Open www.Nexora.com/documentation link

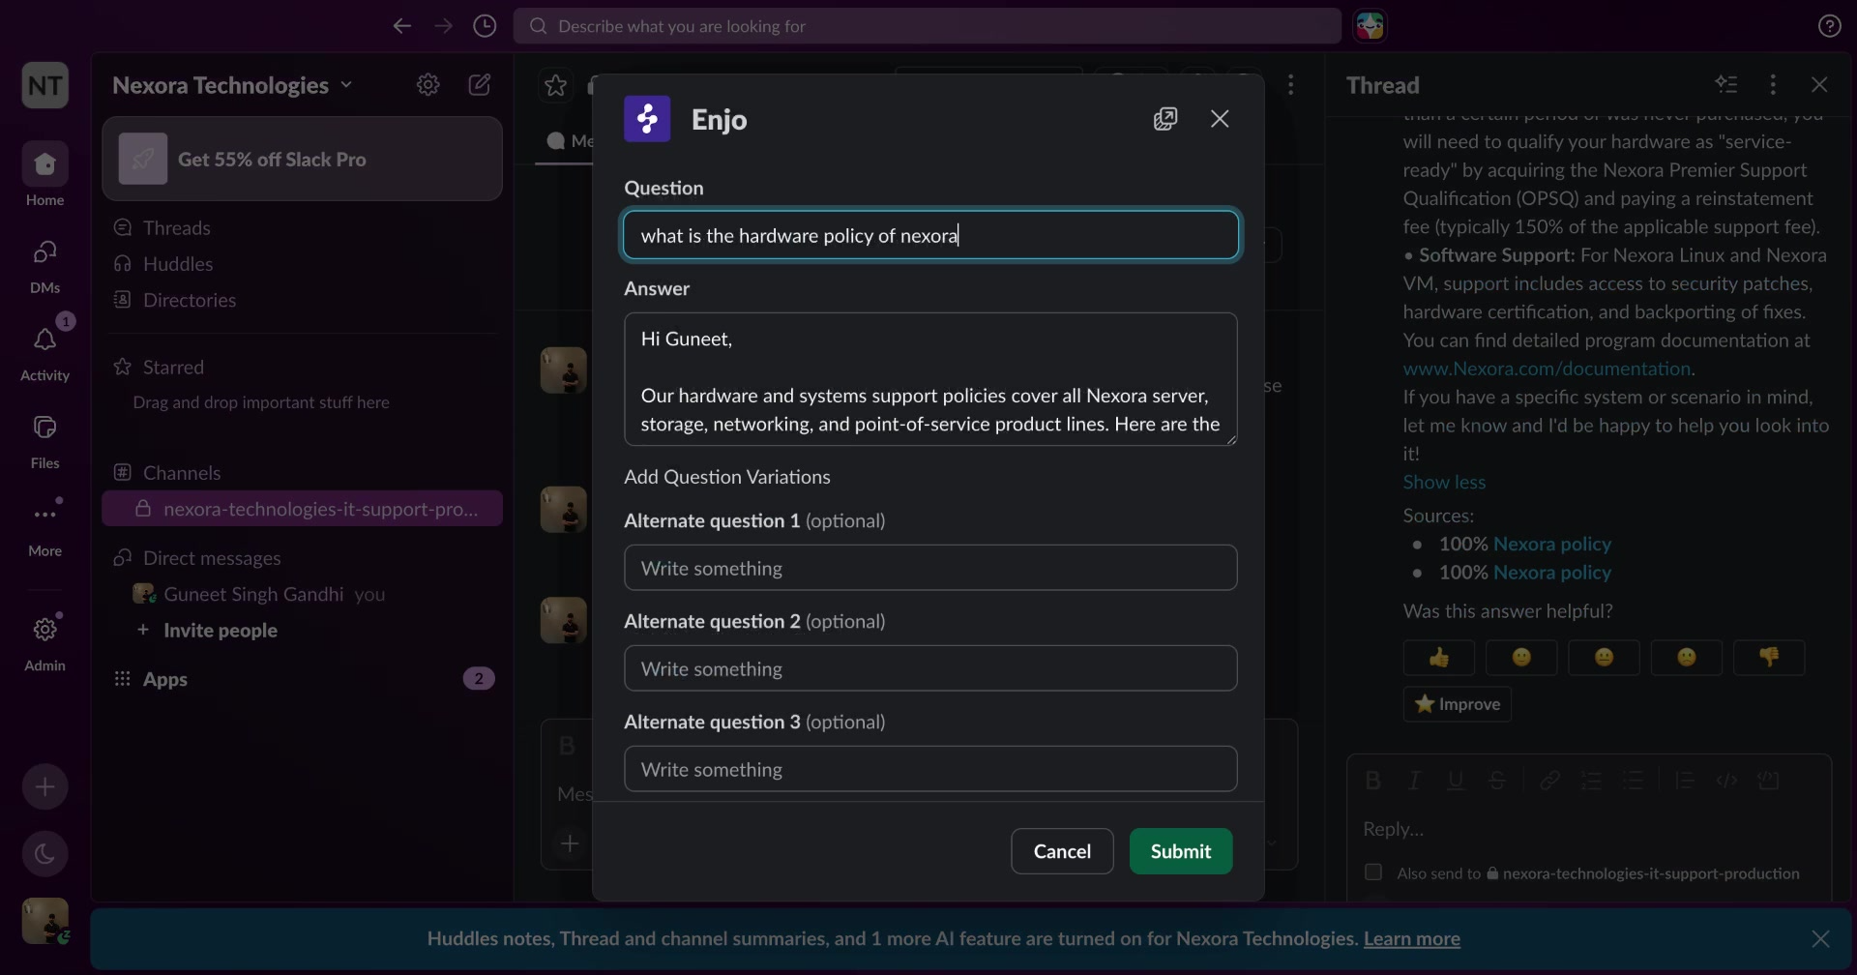[1547, 369]
